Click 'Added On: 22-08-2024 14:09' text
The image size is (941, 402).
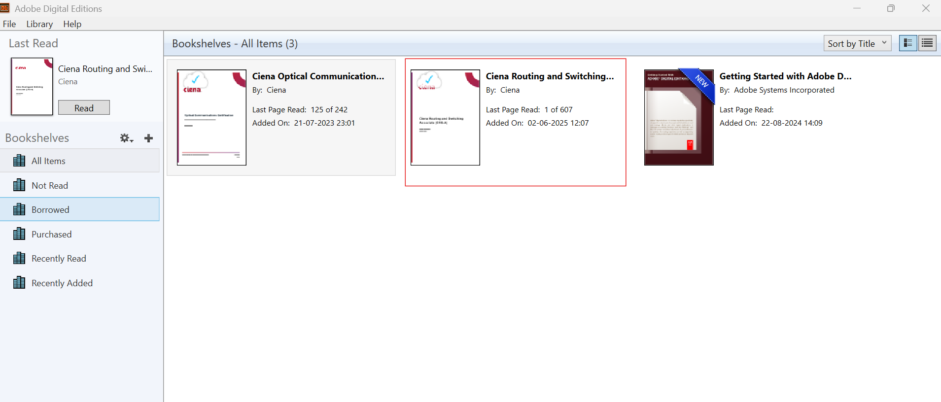click(770, 123)
